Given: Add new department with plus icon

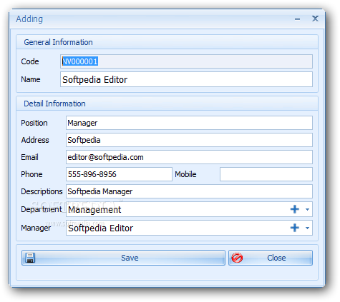Looking at the screenshot, I should coord(295,209).
